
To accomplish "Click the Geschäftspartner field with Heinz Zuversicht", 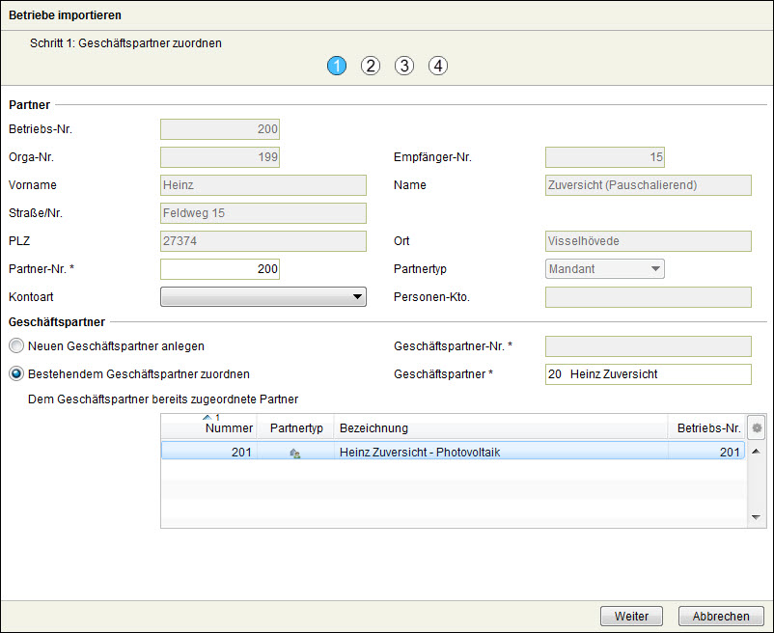I will [649, 374].
